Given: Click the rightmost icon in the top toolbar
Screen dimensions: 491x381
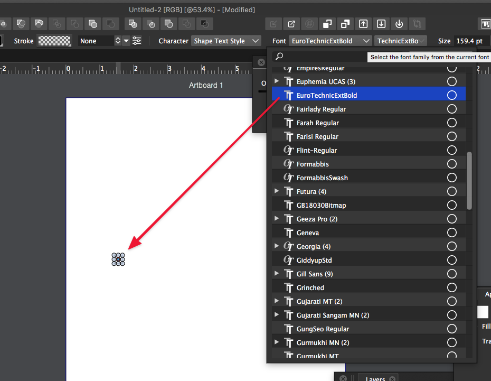Looking at the screenshot, I should 485,24.
